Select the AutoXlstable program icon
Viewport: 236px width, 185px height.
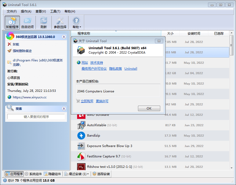(81, 125)
